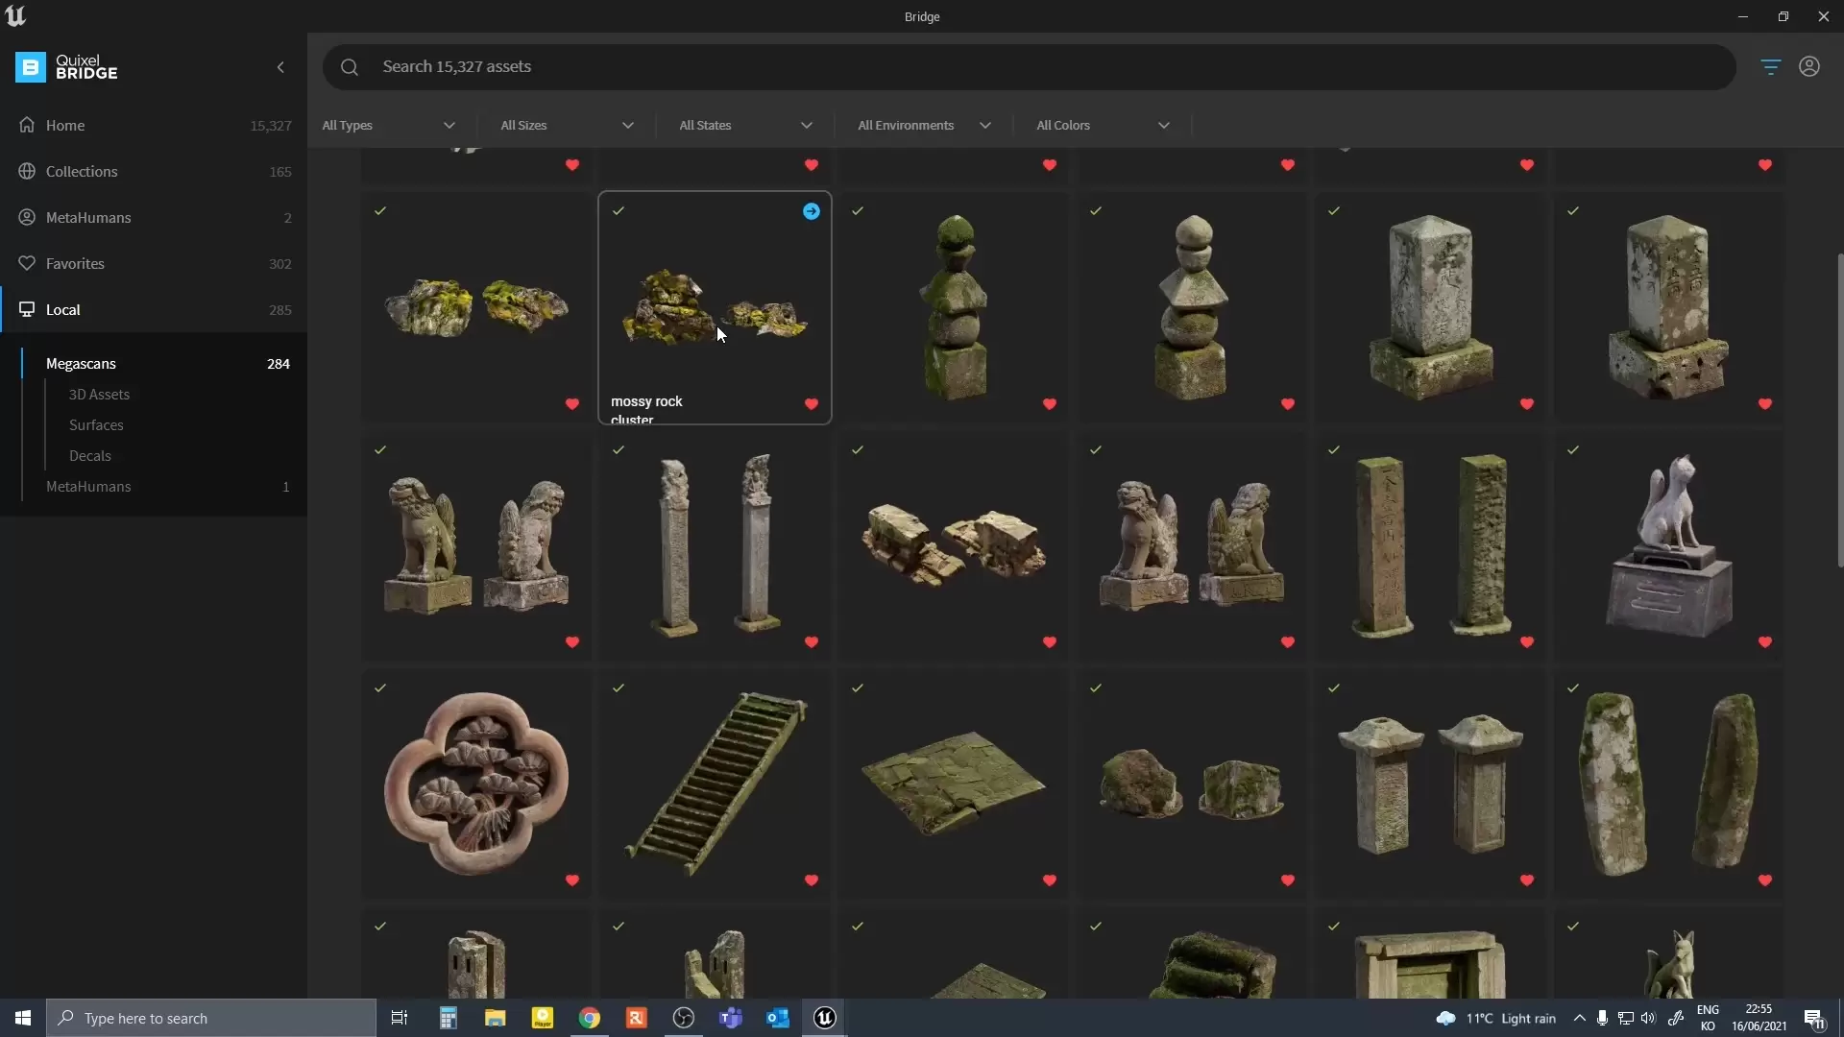Select the Surfaces subcategory
This screenshot has height=1037, width=1844.
coord(96,425)
